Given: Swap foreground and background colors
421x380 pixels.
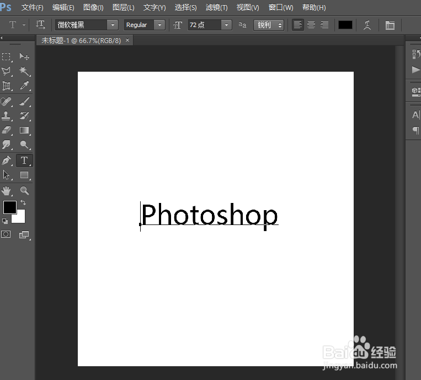Looking at the screenshot, I should point(23,202).
